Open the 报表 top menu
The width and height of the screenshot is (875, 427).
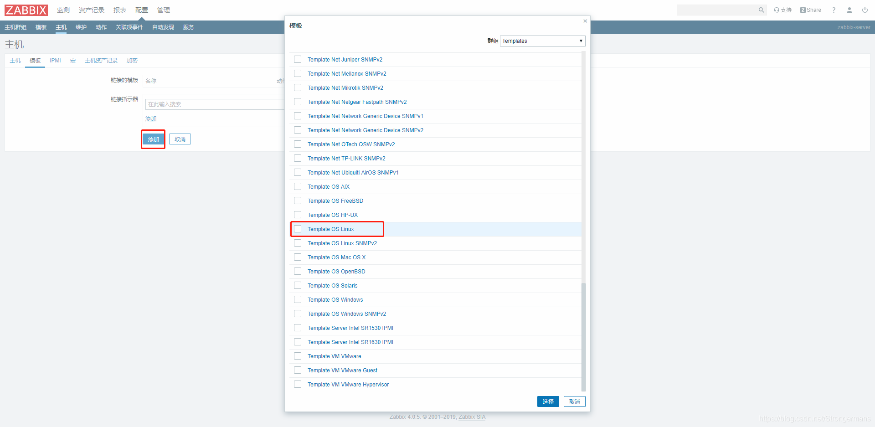120,10
